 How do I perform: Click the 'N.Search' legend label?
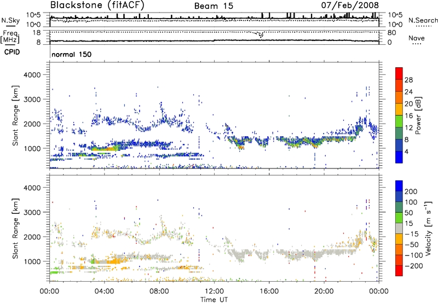click(x=423, y=20)
